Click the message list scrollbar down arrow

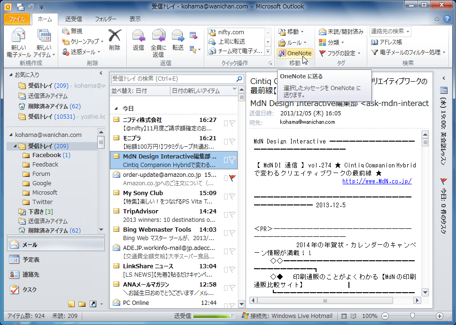pyautogui.click(x=242, y=304)
